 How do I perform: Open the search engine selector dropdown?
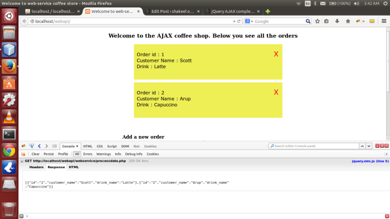pyautogui.click(x=252, y=21)
